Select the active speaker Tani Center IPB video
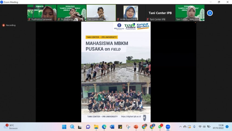 point(101,13)
